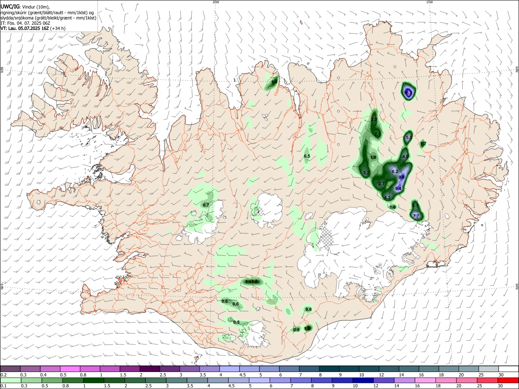Click the cross-hatched area on Vatnajökull glacier
519x389 pixels.
click(x=324, y=239)
